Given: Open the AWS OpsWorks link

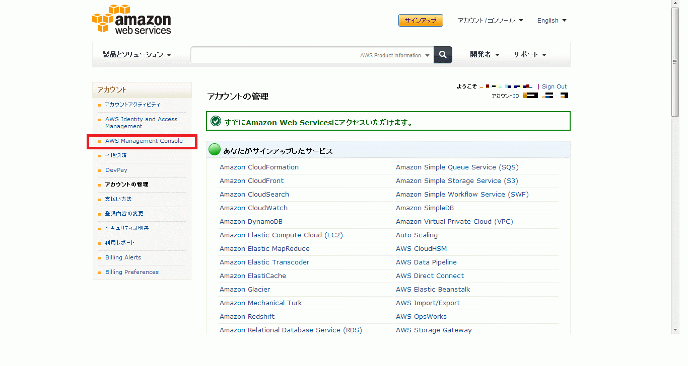Looking at the screenshot, I should [x=422, y=317].
